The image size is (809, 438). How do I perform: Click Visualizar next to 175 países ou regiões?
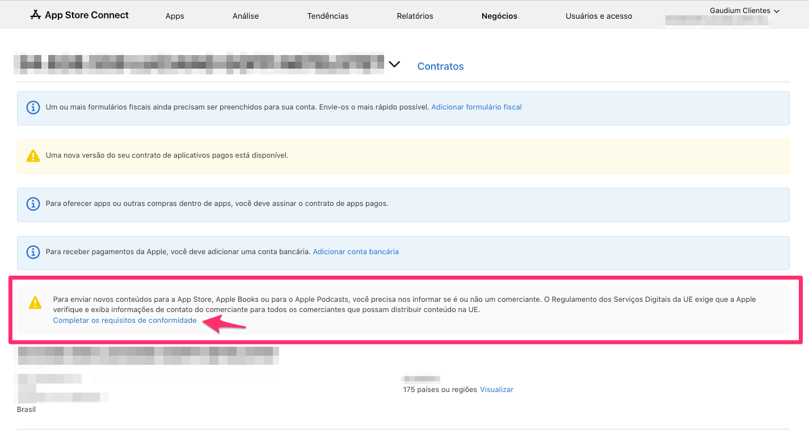[496, 390]
